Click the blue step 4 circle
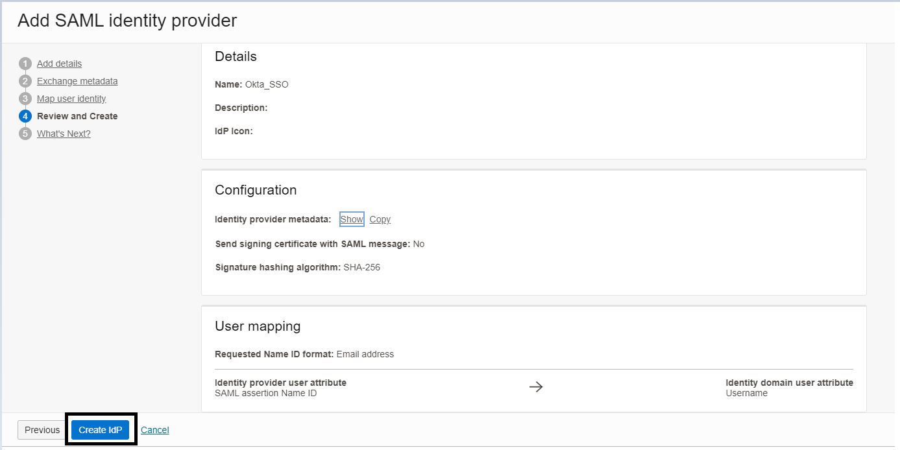Image resolution: width=900 pixels, height=450 pixels. (x=25, y=116)
